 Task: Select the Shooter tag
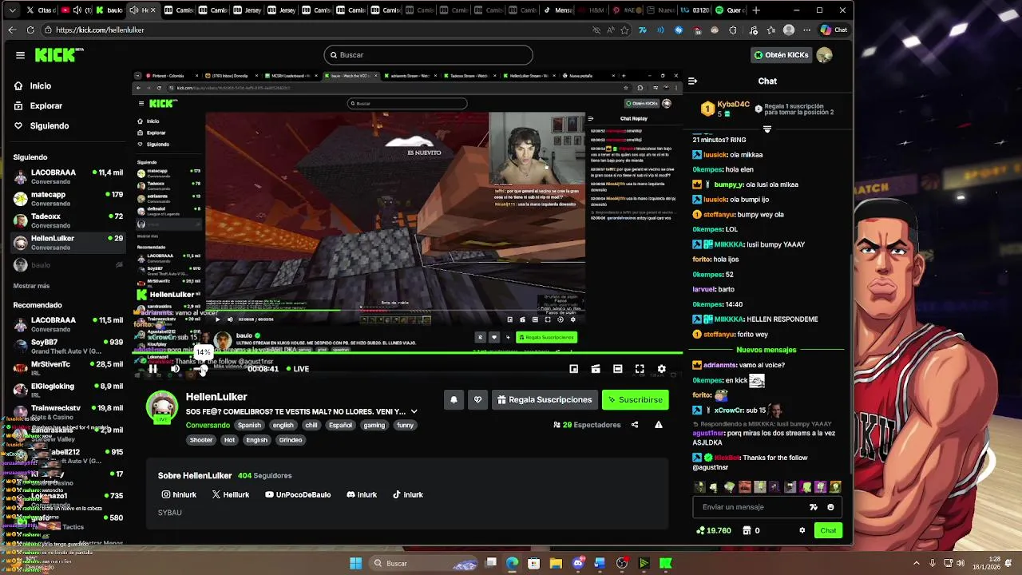(x=201, y=440)
